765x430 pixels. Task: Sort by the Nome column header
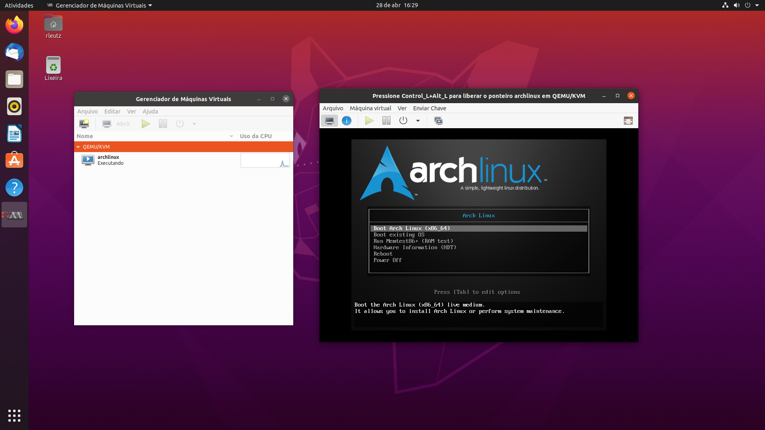tap(155, 136)
